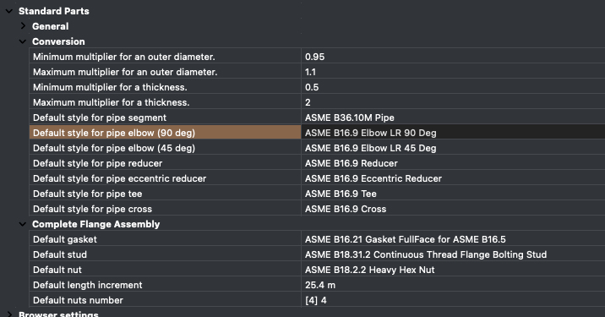
Task: Open the ASME B16.9 Tee value
Action: point(453,194)
